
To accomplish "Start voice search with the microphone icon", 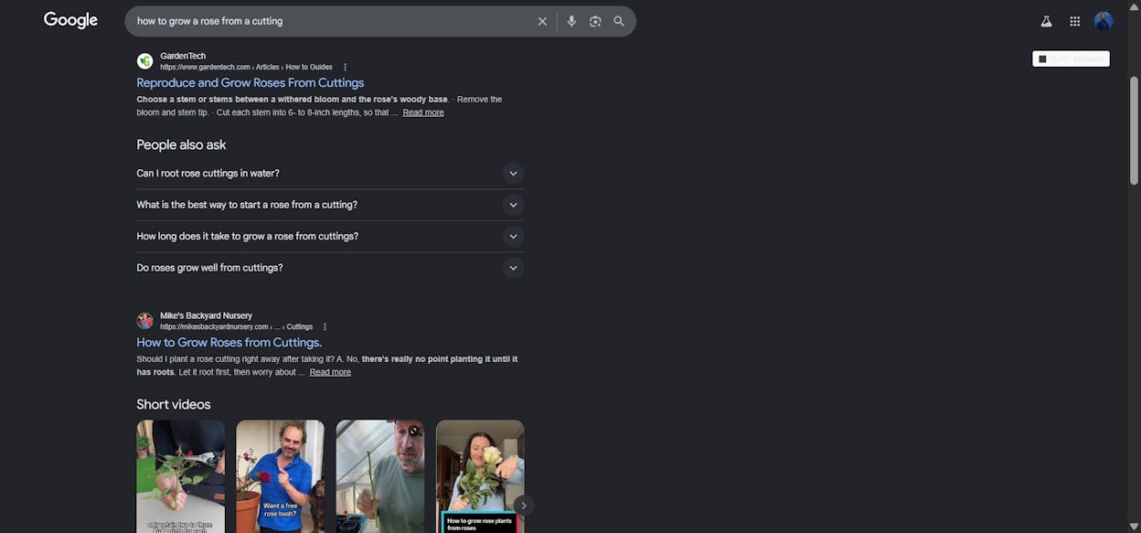I will 571,21.
